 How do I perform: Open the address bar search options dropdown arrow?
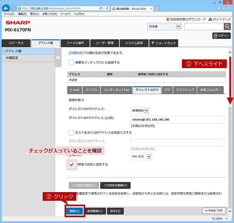click(x=104, y=8)
